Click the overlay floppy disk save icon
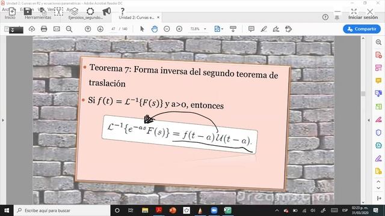 (28, 11)
